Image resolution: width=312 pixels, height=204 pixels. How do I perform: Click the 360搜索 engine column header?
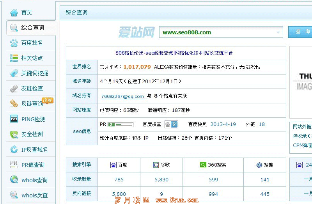pyautogui.click(x=213, y=165)
